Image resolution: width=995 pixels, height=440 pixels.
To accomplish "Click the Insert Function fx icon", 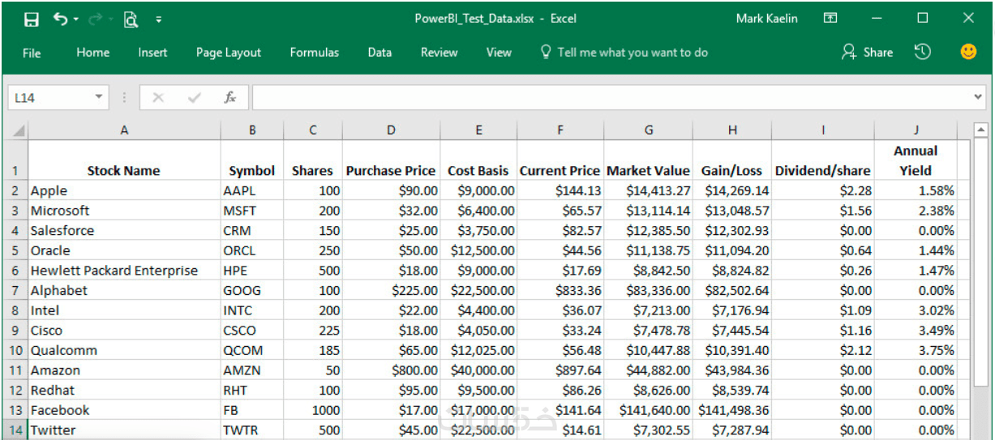I will (230, 97).
